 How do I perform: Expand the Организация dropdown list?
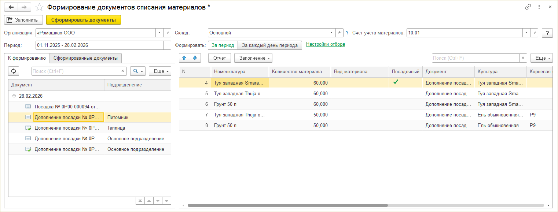pos(159,33)
